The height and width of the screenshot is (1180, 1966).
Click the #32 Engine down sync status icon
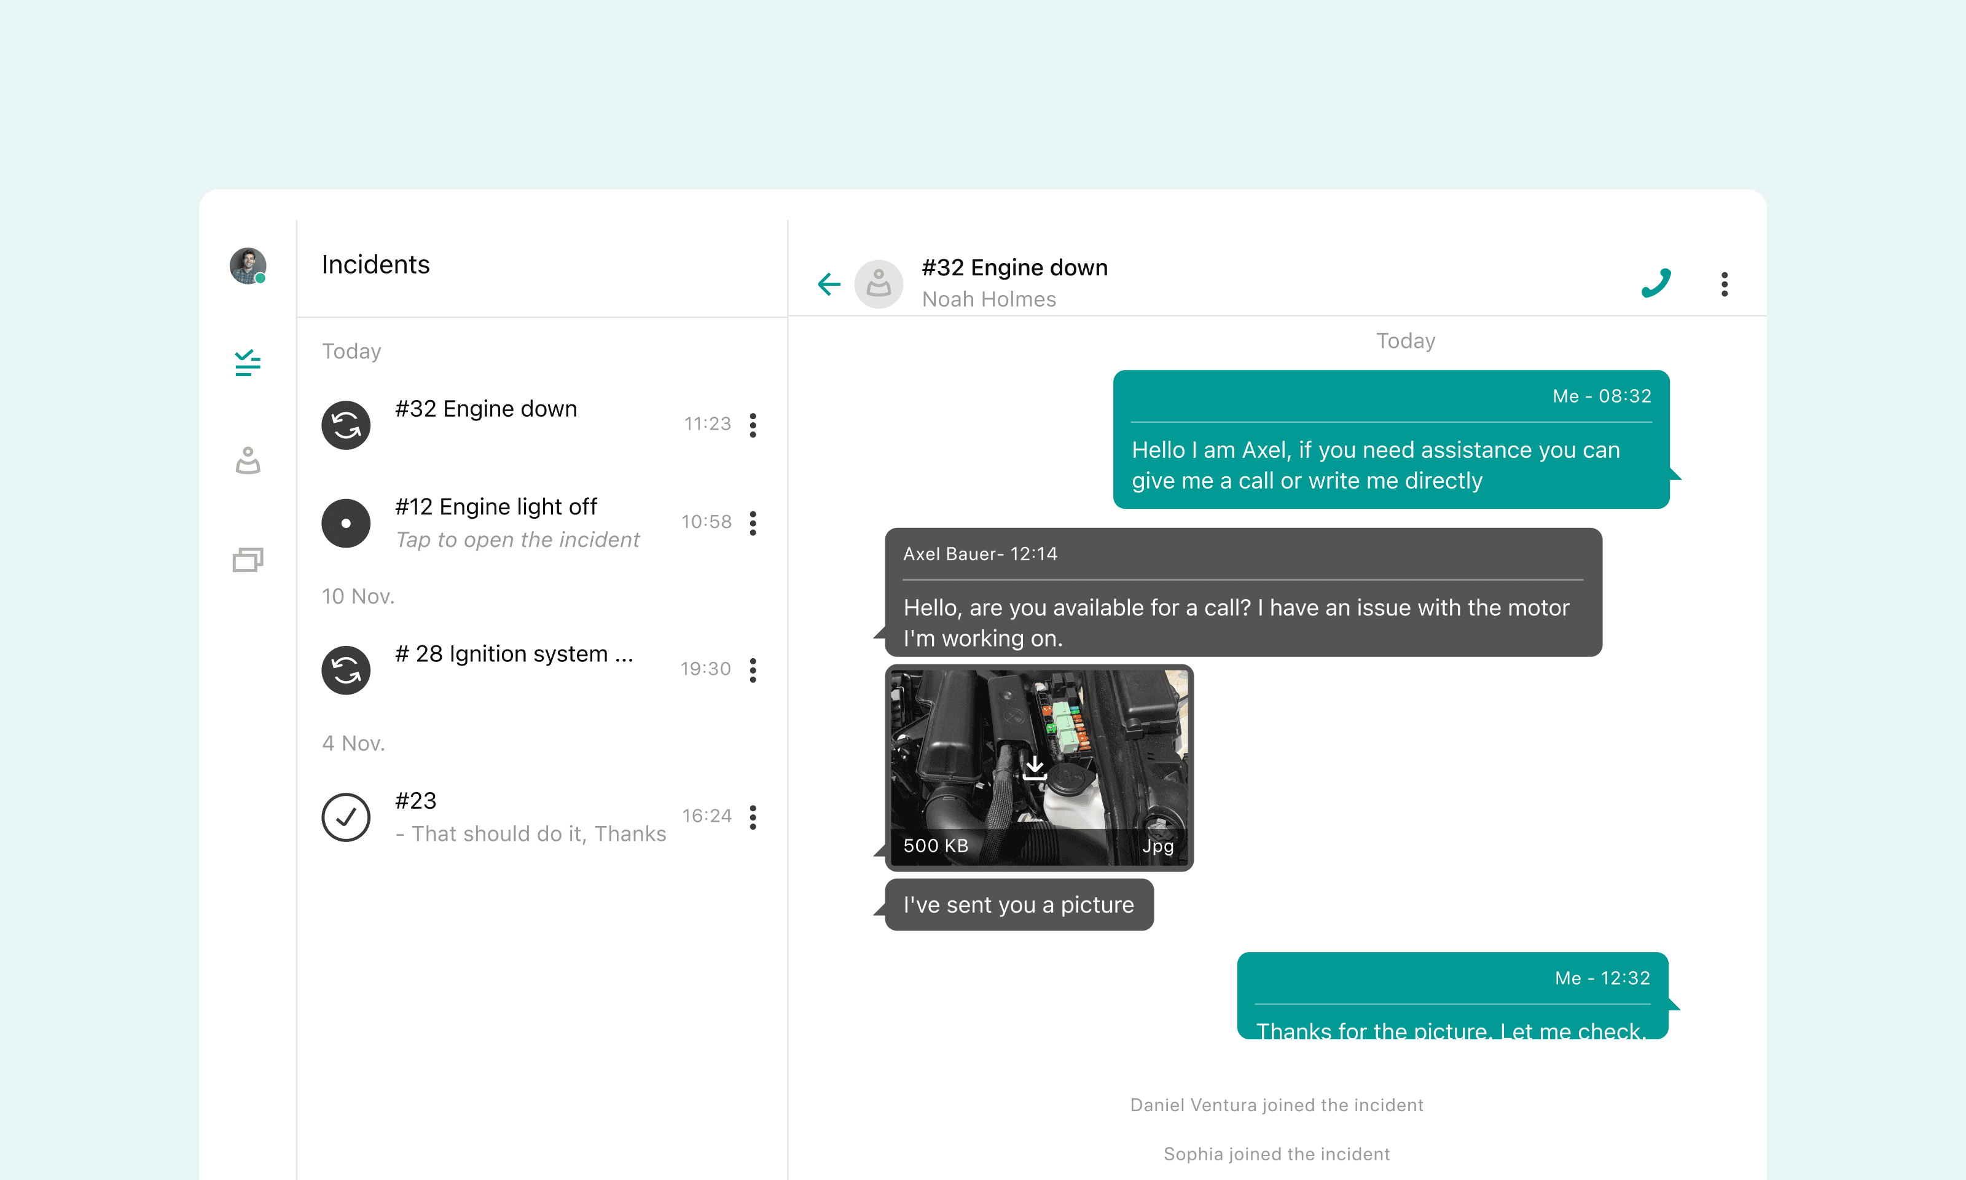[x=346, y=425]
